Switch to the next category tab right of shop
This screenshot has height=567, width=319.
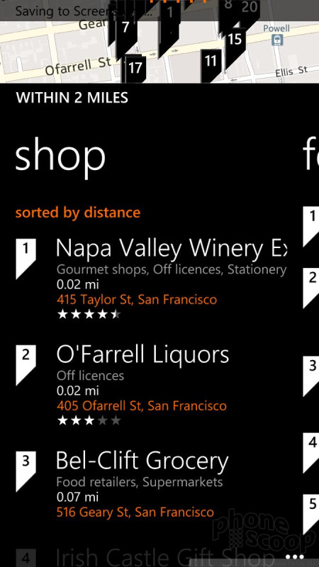coord(310,156)
